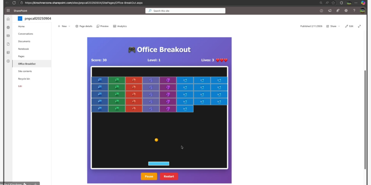Click Page details in command bar

coord(84,26)
